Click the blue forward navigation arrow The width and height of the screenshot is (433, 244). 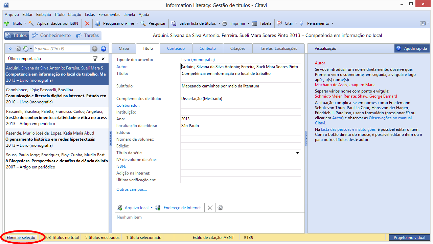104,49
